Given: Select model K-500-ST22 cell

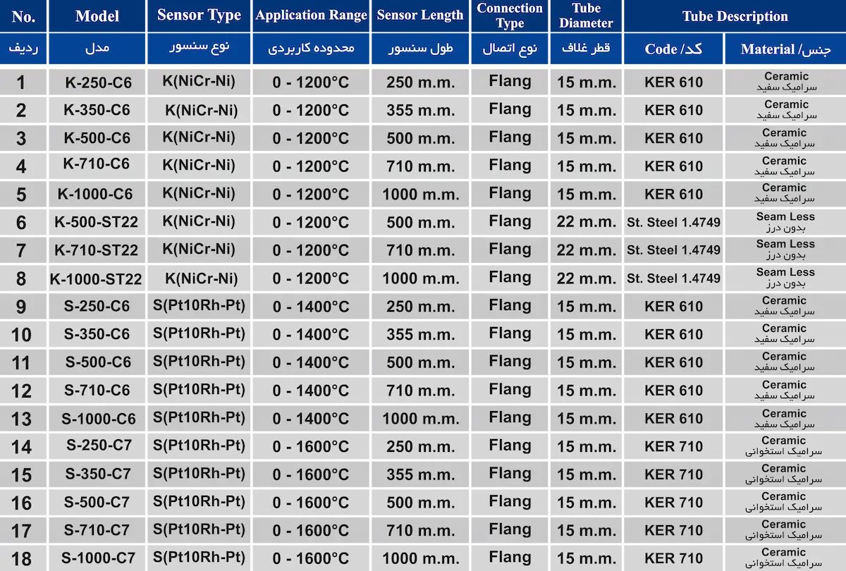Looking at the screenshot, I should click(x=96, y=223).
